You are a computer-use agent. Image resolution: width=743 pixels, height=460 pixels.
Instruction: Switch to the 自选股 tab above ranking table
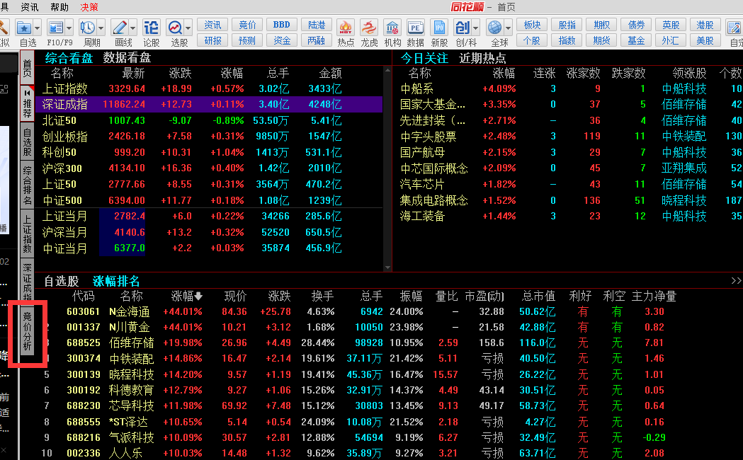pos(62,281)
